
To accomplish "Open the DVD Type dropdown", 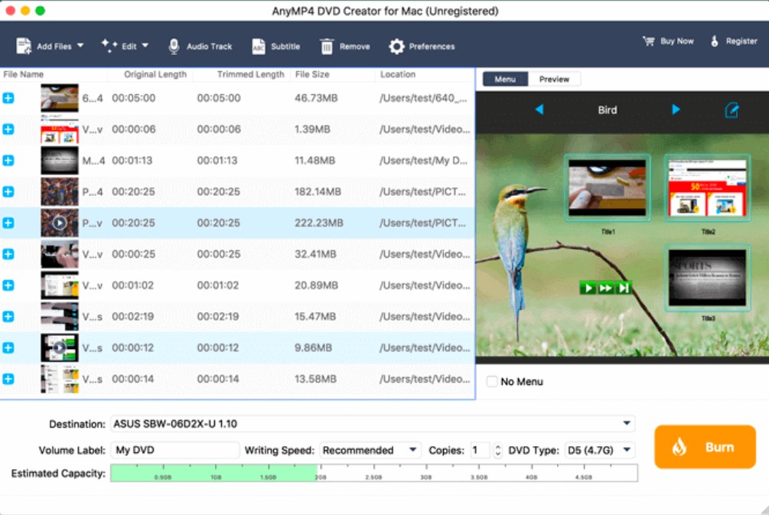I will [x=599, y=451].
